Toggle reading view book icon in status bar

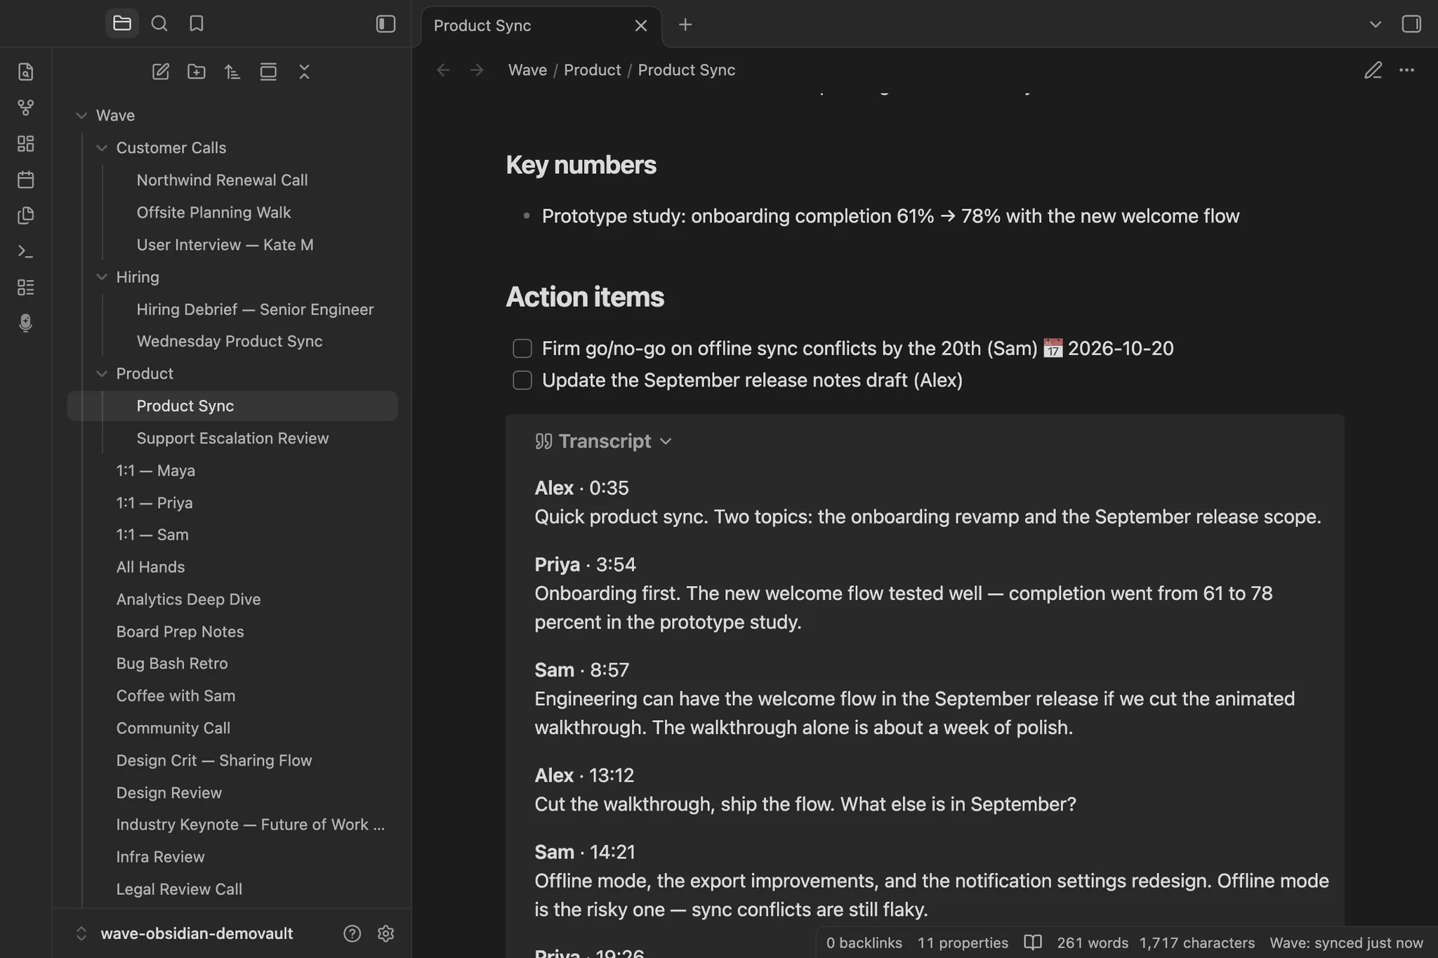(x=1032, y=943)
